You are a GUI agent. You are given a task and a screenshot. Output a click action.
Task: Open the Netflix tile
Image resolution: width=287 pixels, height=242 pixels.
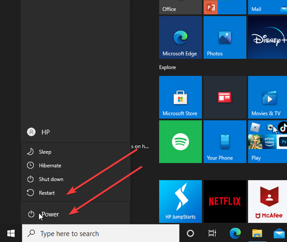click(225, 201)
